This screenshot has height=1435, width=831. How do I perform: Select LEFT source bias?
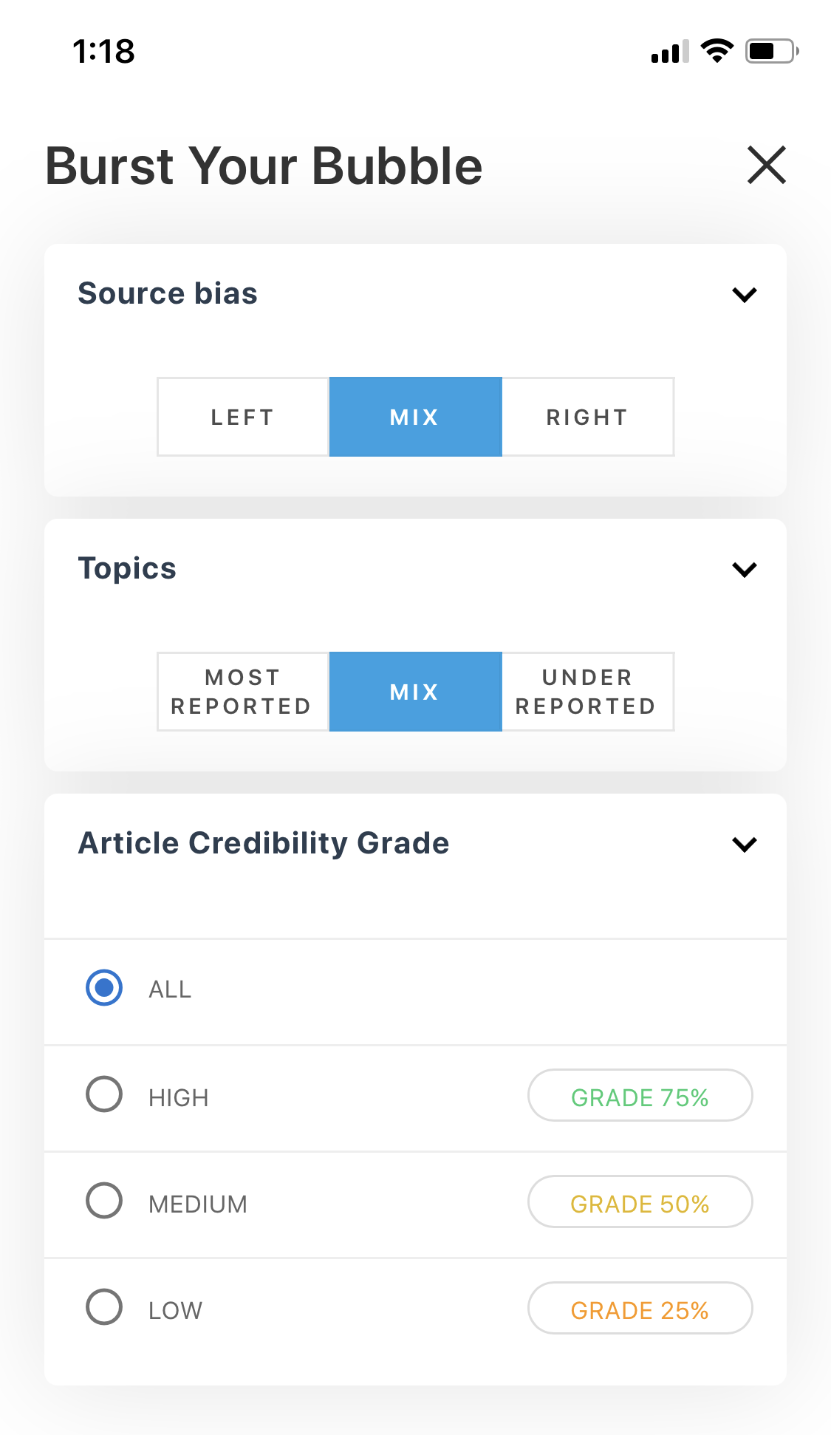pos(243,417)
